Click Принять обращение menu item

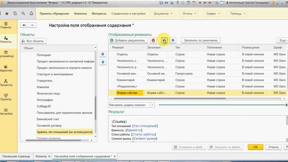pyautogui.click(x=54, y=13)
